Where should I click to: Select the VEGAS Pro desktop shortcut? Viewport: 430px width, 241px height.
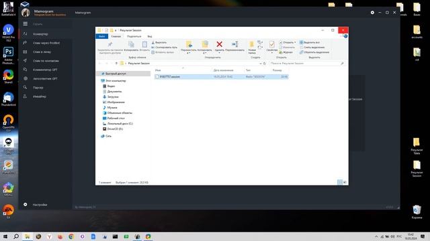[x=9, y=33]
